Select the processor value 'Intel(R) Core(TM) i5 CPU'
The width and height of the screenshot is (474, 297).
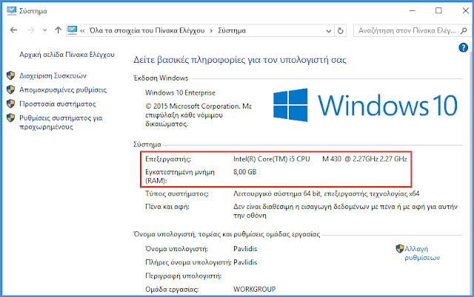click(x=272, y=159)
